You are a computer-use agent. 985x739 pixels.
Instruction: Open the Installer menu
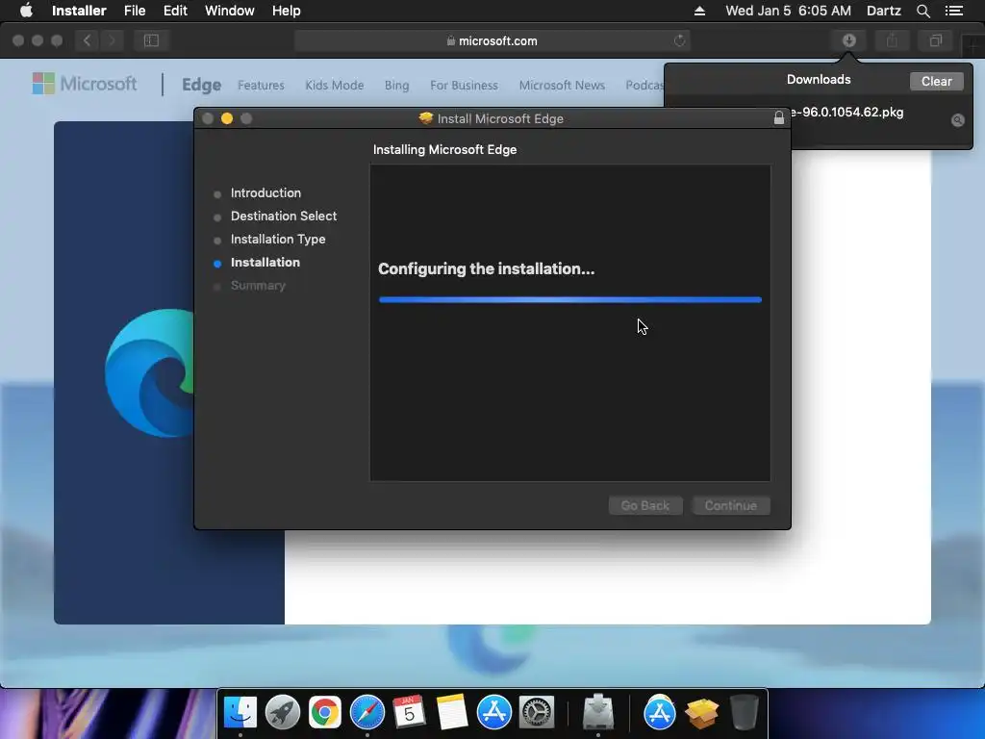pyautogui.click(x=79, y=11)
